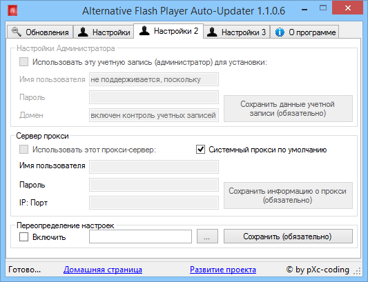Toggle the administrator account checkbox
Viewport: 368px width, 282px height.
(23, 62)
